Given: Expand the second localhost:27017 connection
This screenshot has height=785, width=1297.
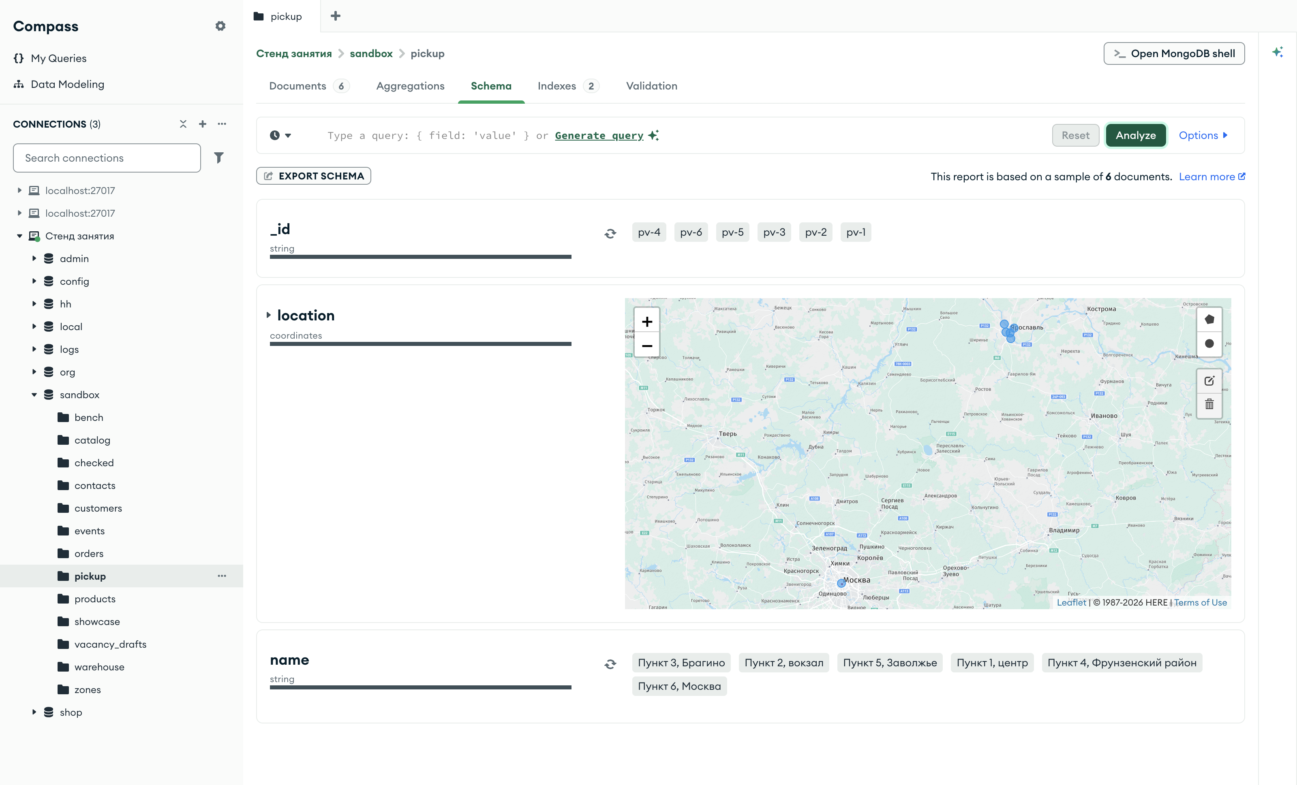Looking at the screenshot, I should [x=19, y=213].
